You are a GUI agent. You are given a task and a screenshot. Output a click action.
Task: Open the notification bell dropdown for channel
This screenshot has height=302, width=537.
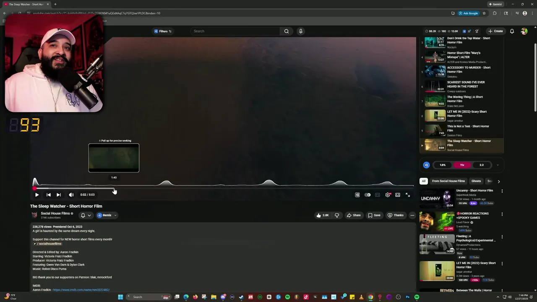86,215
